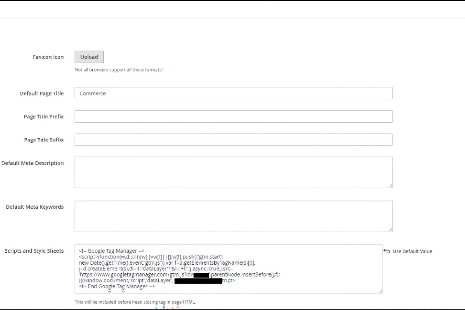The width and height of the screenshot is (465, 310).
Task: Click into the Page Title Prefix field
Action: [233, 117]
